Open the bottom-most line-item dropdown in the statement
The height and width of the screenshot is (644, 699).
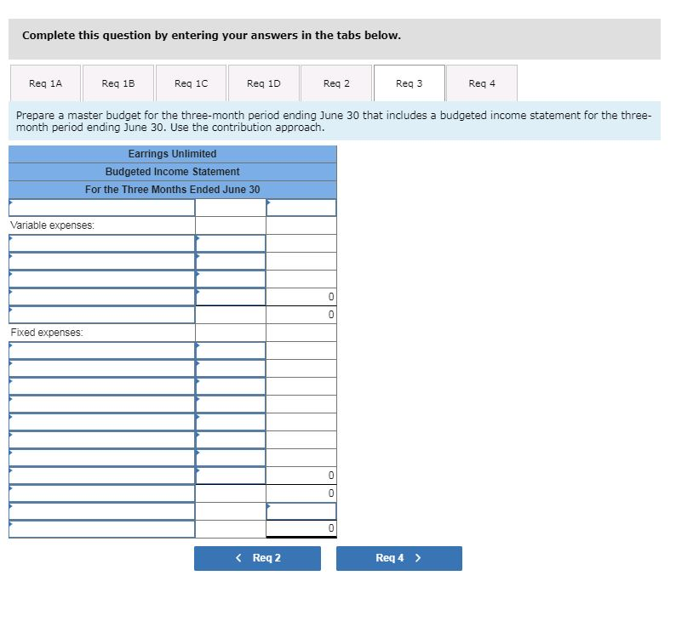click(101, 528)
